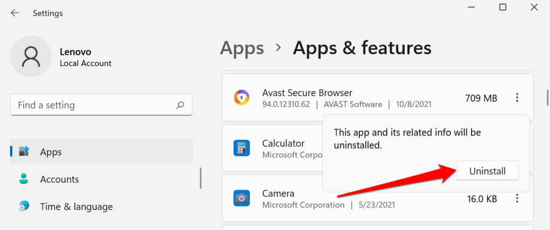Click the Camera app icon

click(x=242, y=198)
